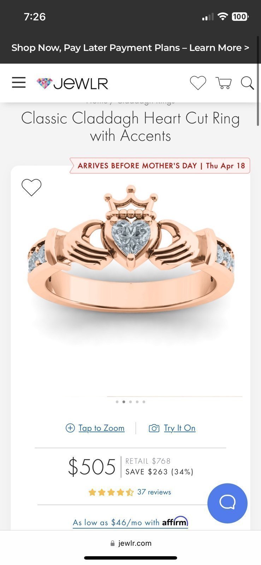Open the Try It On link
The width and height of the screenshot is (261, 565).
(179, 428)
